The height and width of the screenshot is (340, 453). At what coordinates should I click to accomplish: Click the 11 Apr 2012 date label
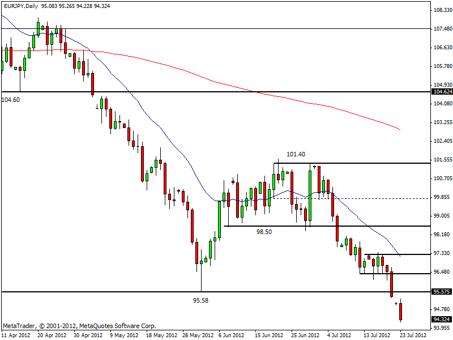click(15, 335)
